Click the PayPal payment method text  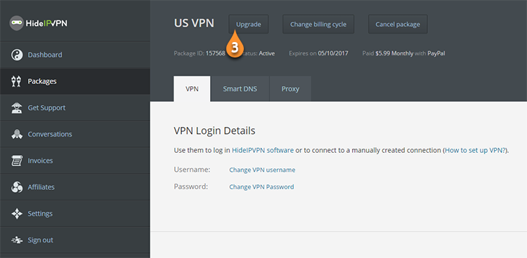(436, 53)
